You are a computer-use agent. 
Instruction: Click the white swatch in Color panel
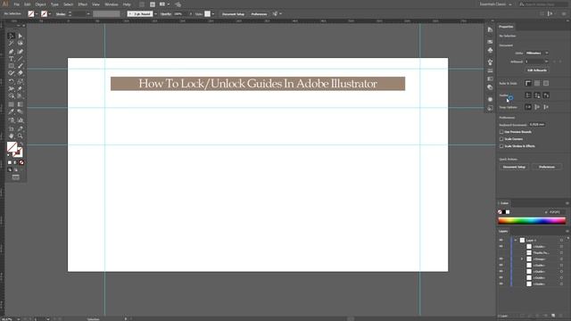[508, 212]
